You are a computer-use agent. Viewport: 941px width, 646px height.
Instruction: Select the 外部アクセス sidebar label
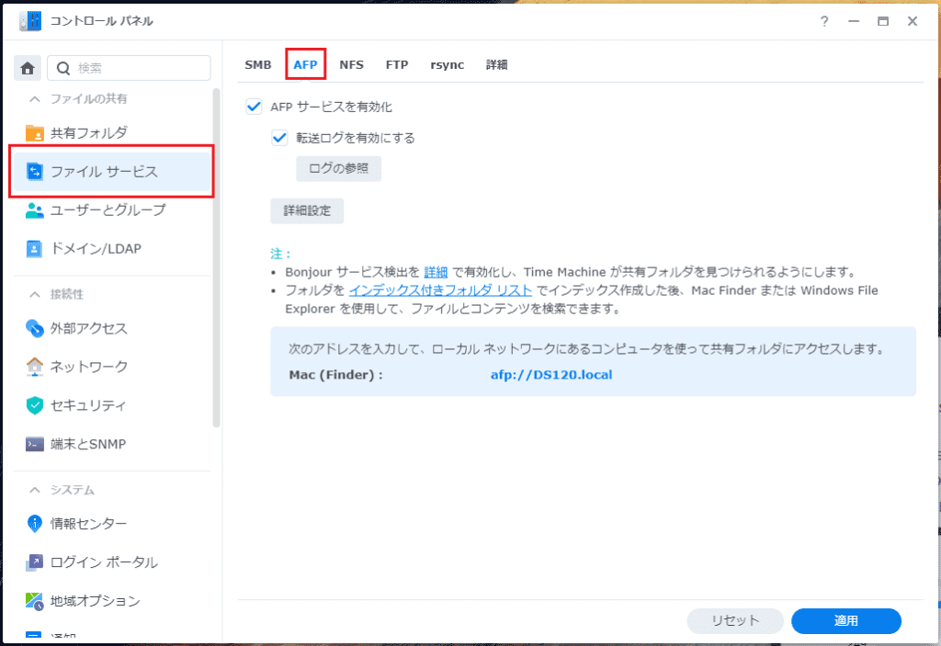click(89, 328)
